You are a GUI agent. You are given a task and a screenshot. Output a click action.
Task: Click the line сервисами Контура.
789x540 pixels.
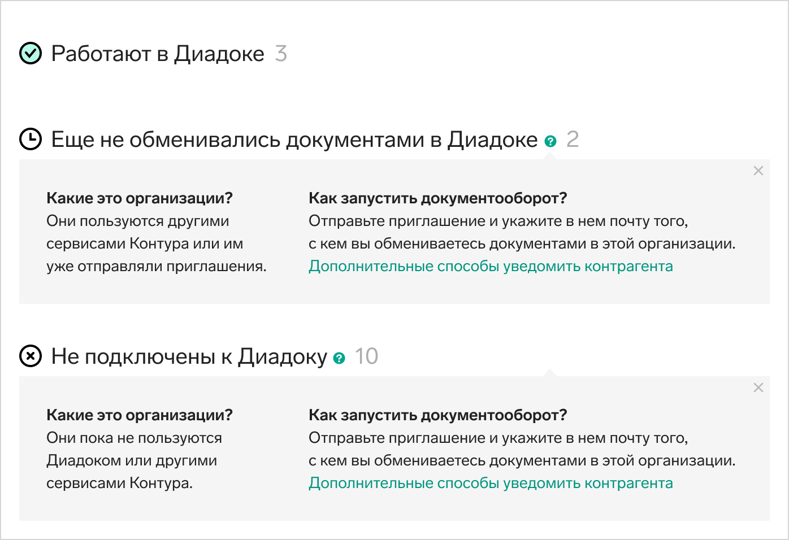(120, 483)
